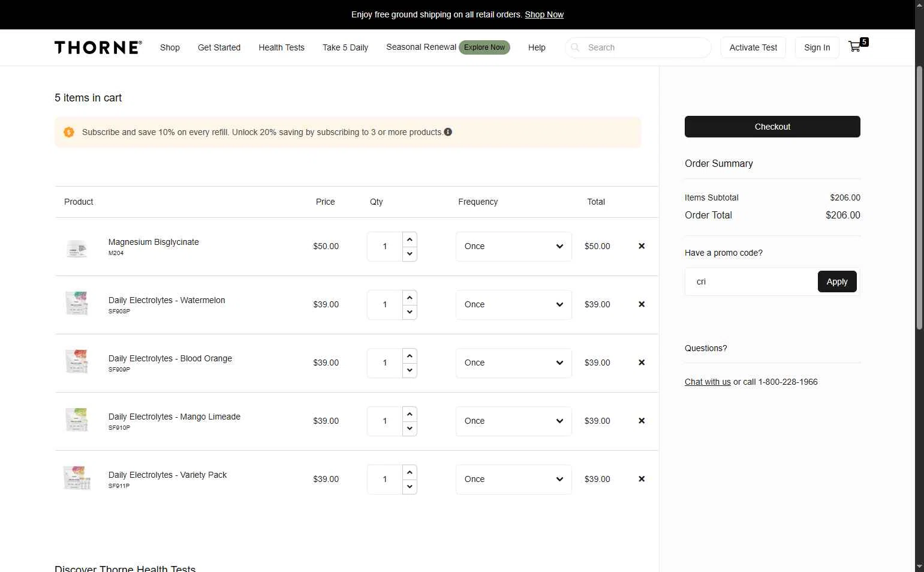Apply the promo code

point(837,281)
